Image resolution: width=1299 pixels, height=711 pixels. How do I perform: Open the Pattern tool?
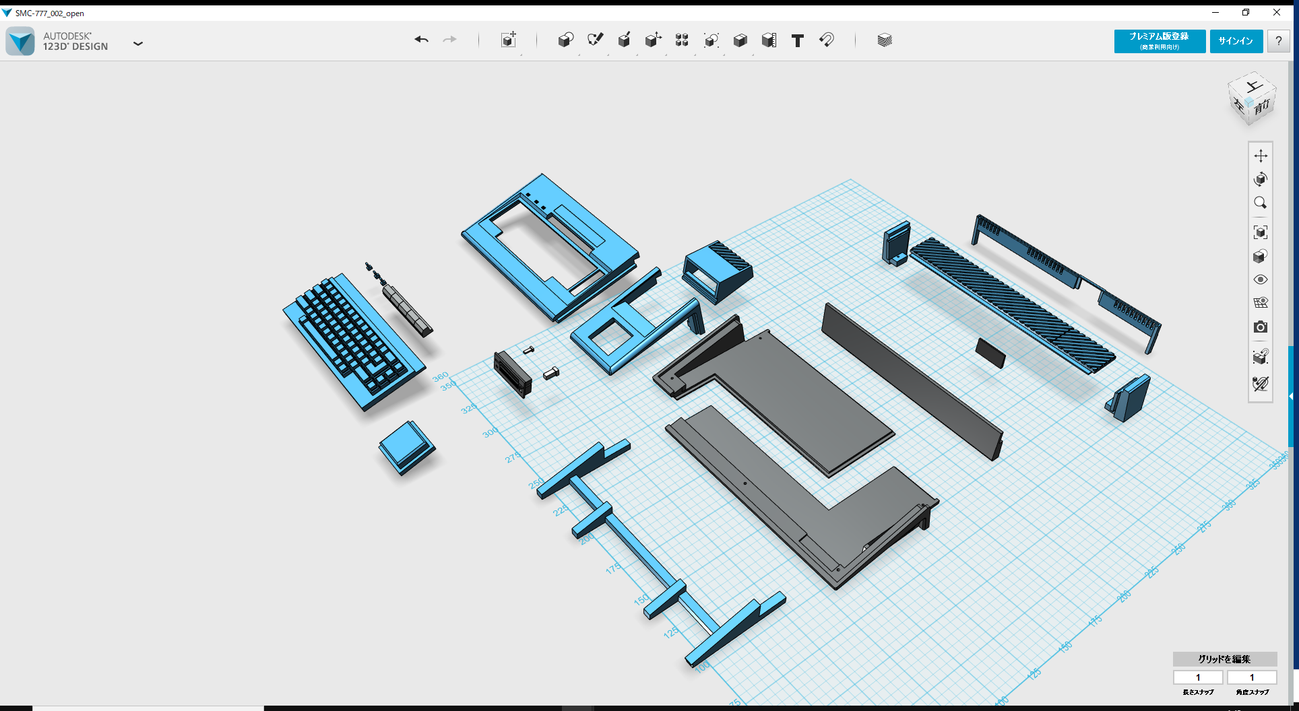pyautogui.click(x=681, y=40)
